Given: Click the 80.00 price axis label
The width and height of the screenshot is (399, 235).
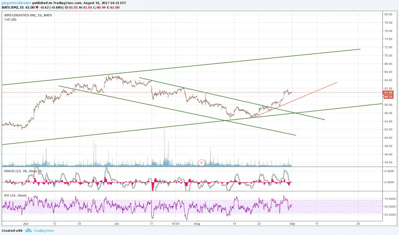Looking at the screenshot, I should (x=388, y=15).
